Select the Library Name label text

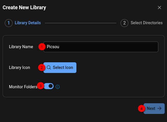pos(21,47)
